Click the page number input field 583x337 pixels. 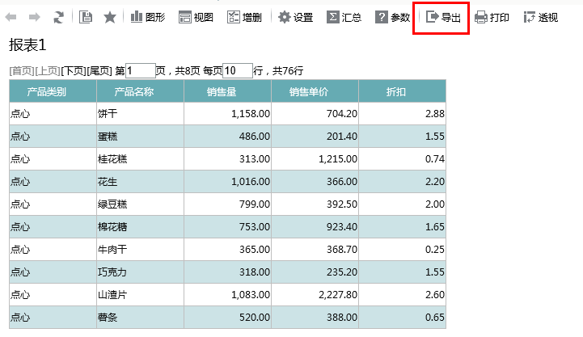point(141,70)
